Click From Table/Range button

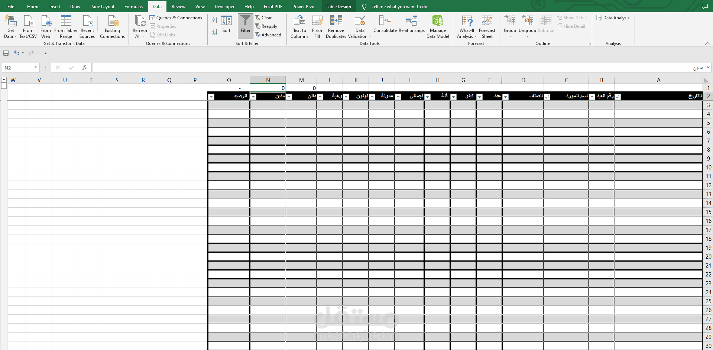click(66, 27)
